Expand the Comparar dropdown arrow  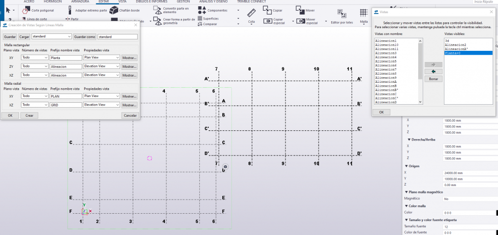click(238, 24)
